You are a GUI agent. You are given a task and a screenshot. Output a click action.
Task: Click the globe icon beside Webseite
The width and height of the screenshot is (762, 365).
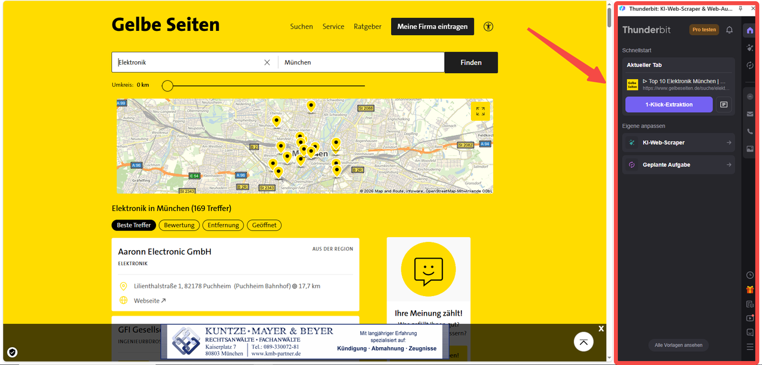pyautogui.click(x=124, y=301)
